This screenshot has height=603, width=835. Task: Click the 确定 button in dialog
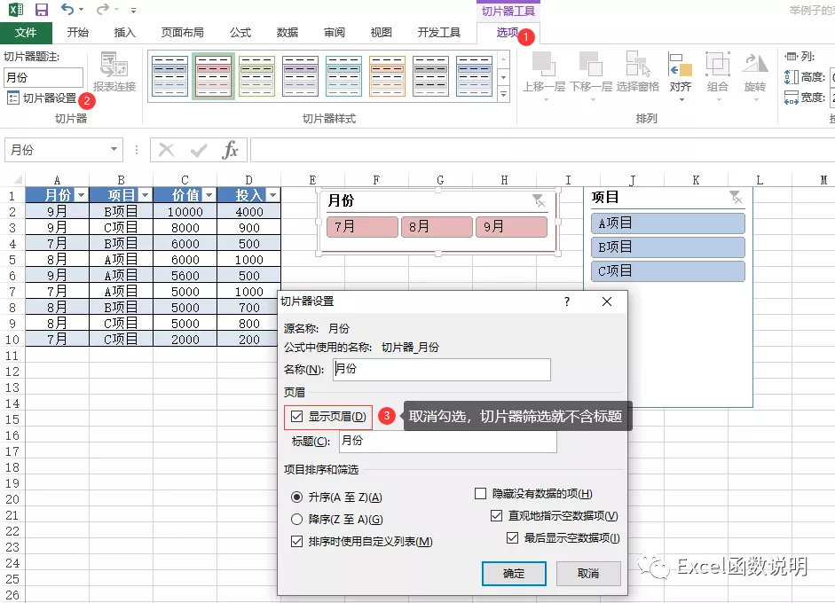pyautogui.click(x=514, y=574)
